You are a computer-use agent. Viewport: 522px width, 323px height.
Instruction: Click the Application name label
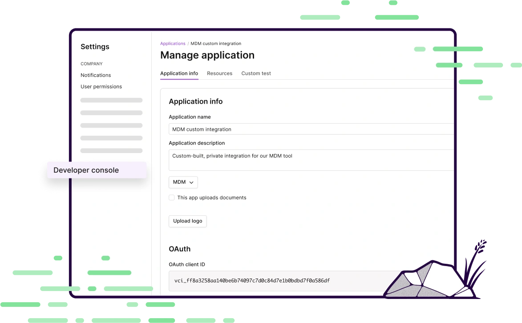(x=190, y=117)
